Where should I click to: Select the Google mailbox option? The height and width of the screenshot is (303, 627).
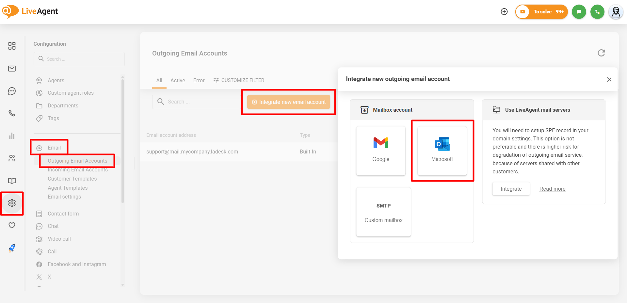381,151
